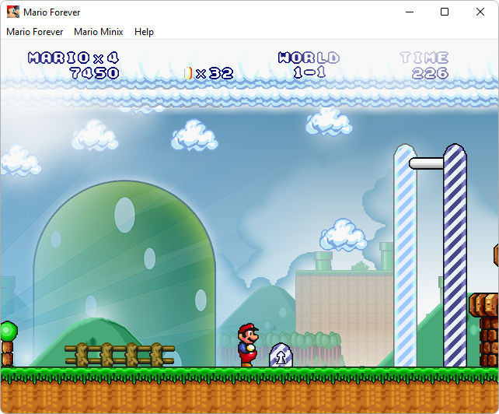
Task: Click the up-arrow signpost beside Mario
Action: (x=281, y=356)
